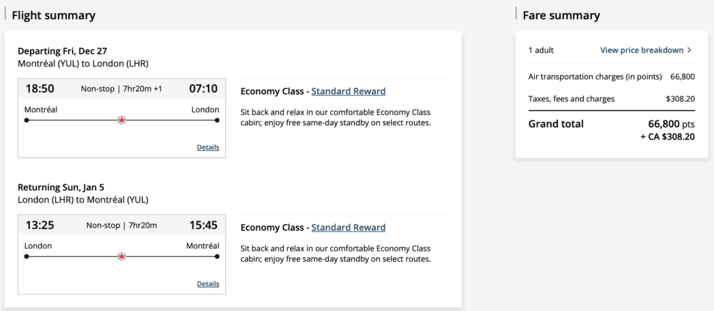Click the Flight summary heading

[54, 15]
